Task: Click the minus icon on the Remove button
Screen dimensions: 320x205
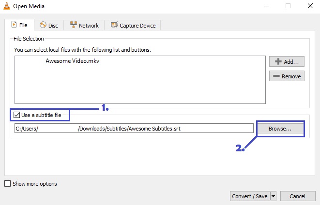Action: [276, 76]
